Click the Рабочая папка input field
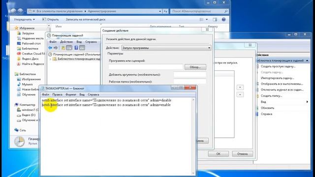 tap(190, 82)
